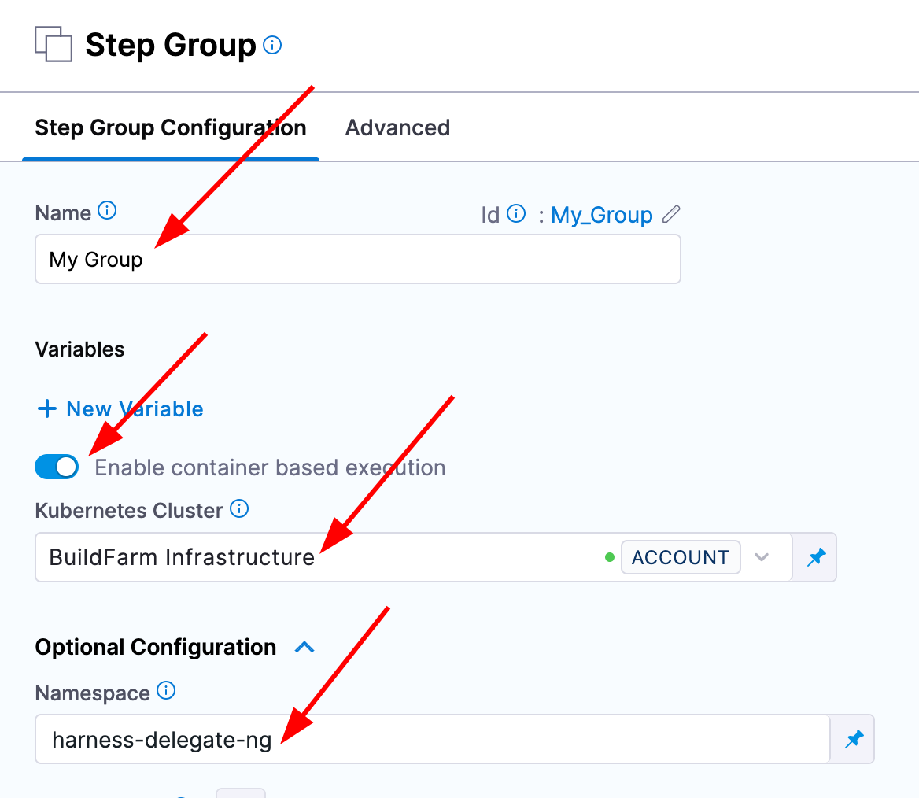
Task: Click info icon beside Step Group title
Action: pyautogui.click(x=272, y=45)
